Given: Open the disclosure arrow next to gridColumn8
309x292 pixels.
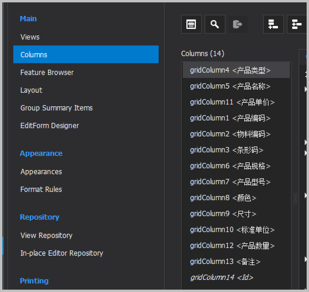Looking at the screenshot, I should [305, 195].
